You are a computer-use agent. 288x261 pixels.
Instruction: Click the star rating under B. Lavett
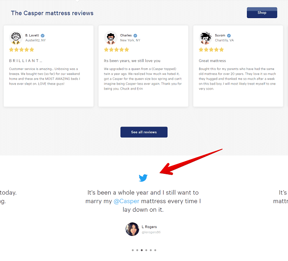(x=22, y=50)
